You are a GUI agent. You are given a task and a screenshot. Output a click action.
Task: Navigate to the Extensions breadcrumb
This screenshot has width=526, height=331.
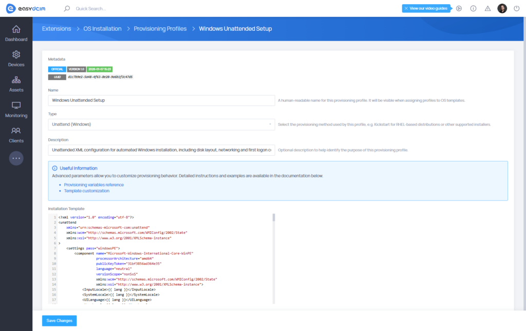pyautogui.click(x=57, y=28)
